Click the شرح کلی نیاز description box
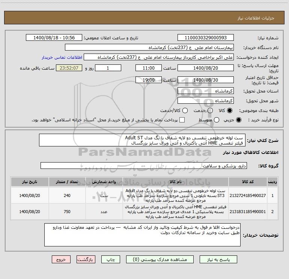This screenshot has height=279, width=289. point(142,140)
